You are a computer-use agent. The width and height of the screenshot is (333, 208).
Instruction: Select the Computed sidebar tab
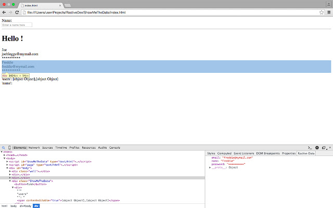224,153
